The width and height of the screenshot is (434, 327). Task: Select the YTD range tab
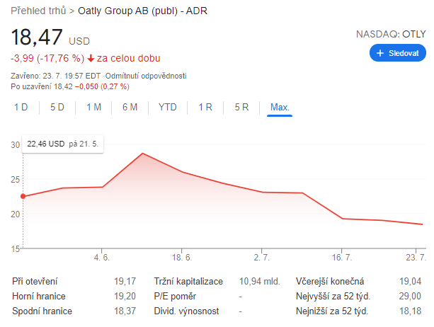click(168, 108)
